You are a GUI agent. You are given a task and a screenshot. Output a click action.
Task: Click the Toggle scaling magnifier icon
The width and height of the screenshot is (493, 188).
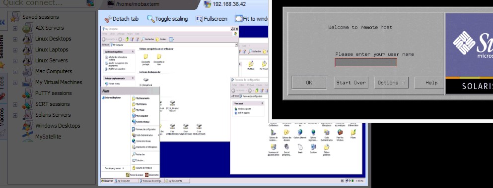pos(150,19)
